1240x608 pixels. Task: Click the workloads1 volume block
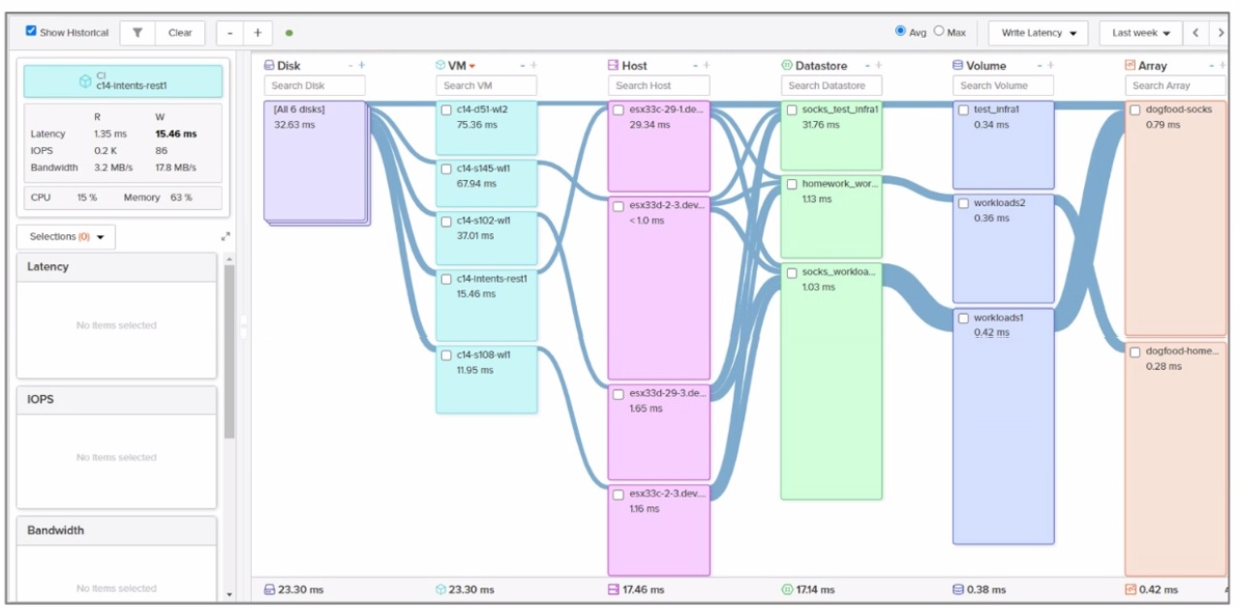1004,426
